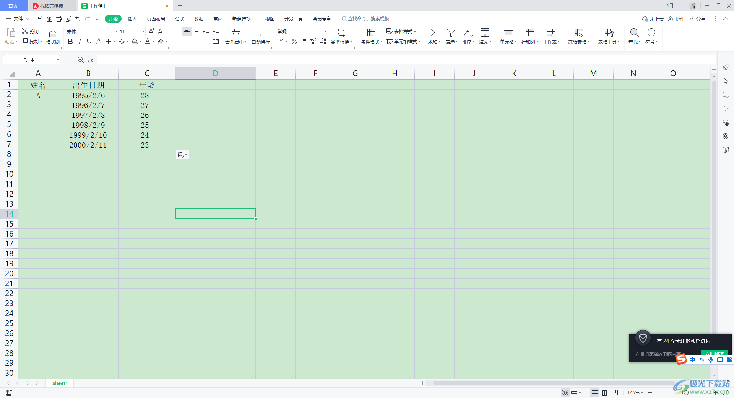Click the Not Uploaded to Cloud (未上云) button
The width and height of the screenshot is (734, 398).
pos(653,19)
